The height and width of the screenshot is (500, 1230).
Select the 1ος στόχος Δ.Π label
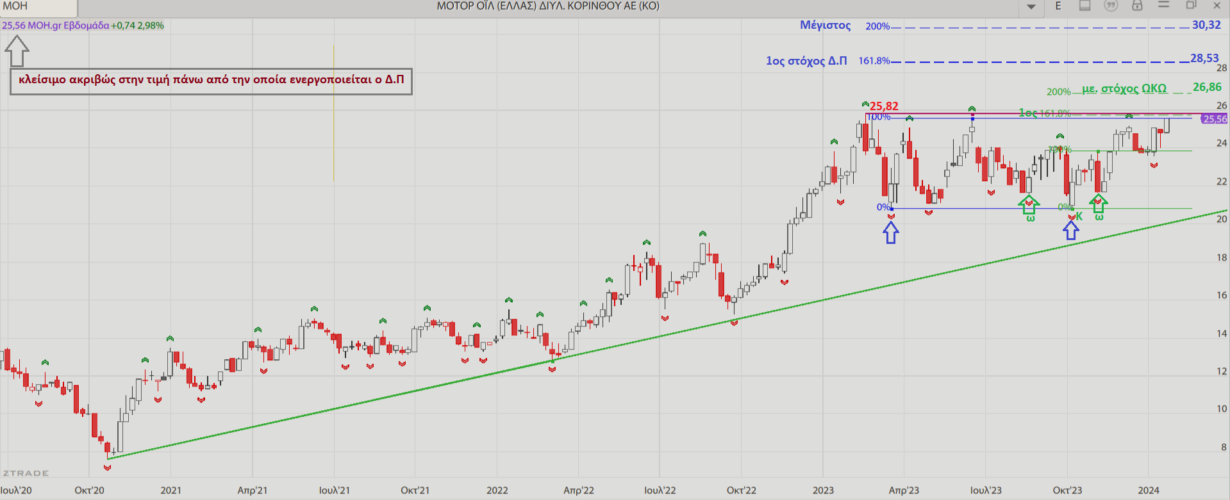click(806, 61)
